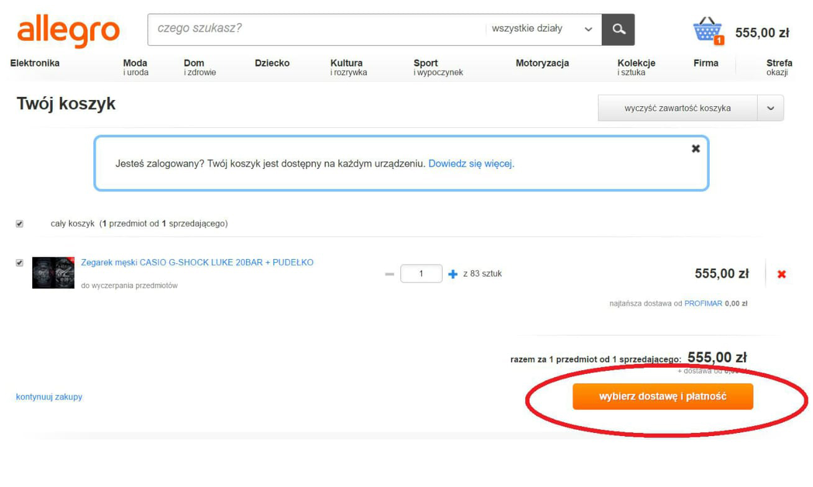
Task: Open the Sport i wypoczynek menu
Action: tap(438, 67)
